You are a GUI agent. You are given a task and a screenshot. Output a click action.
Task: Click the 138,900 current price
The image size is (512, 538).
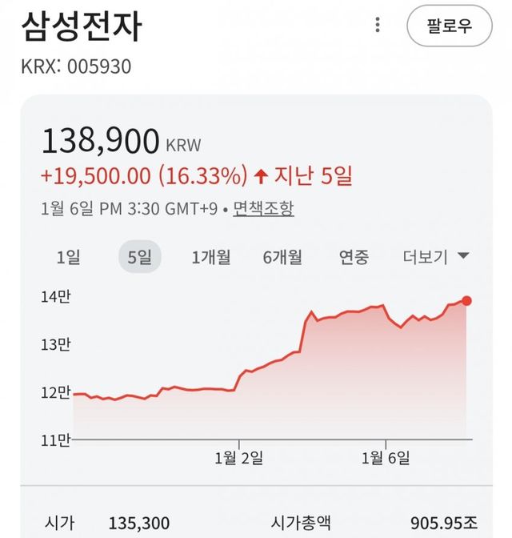(x=101, y=142)
